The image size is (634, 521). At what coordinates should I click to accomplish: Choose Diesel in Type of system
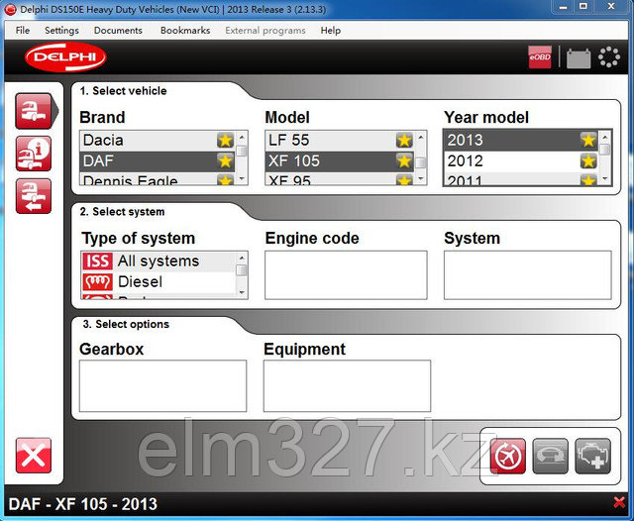pos(158,281)
